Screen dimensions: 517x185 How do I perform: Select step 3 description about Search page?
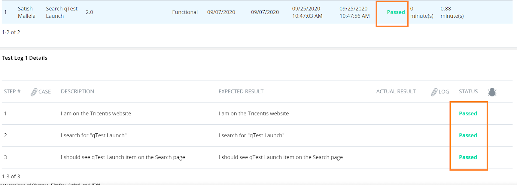point(123,157)
